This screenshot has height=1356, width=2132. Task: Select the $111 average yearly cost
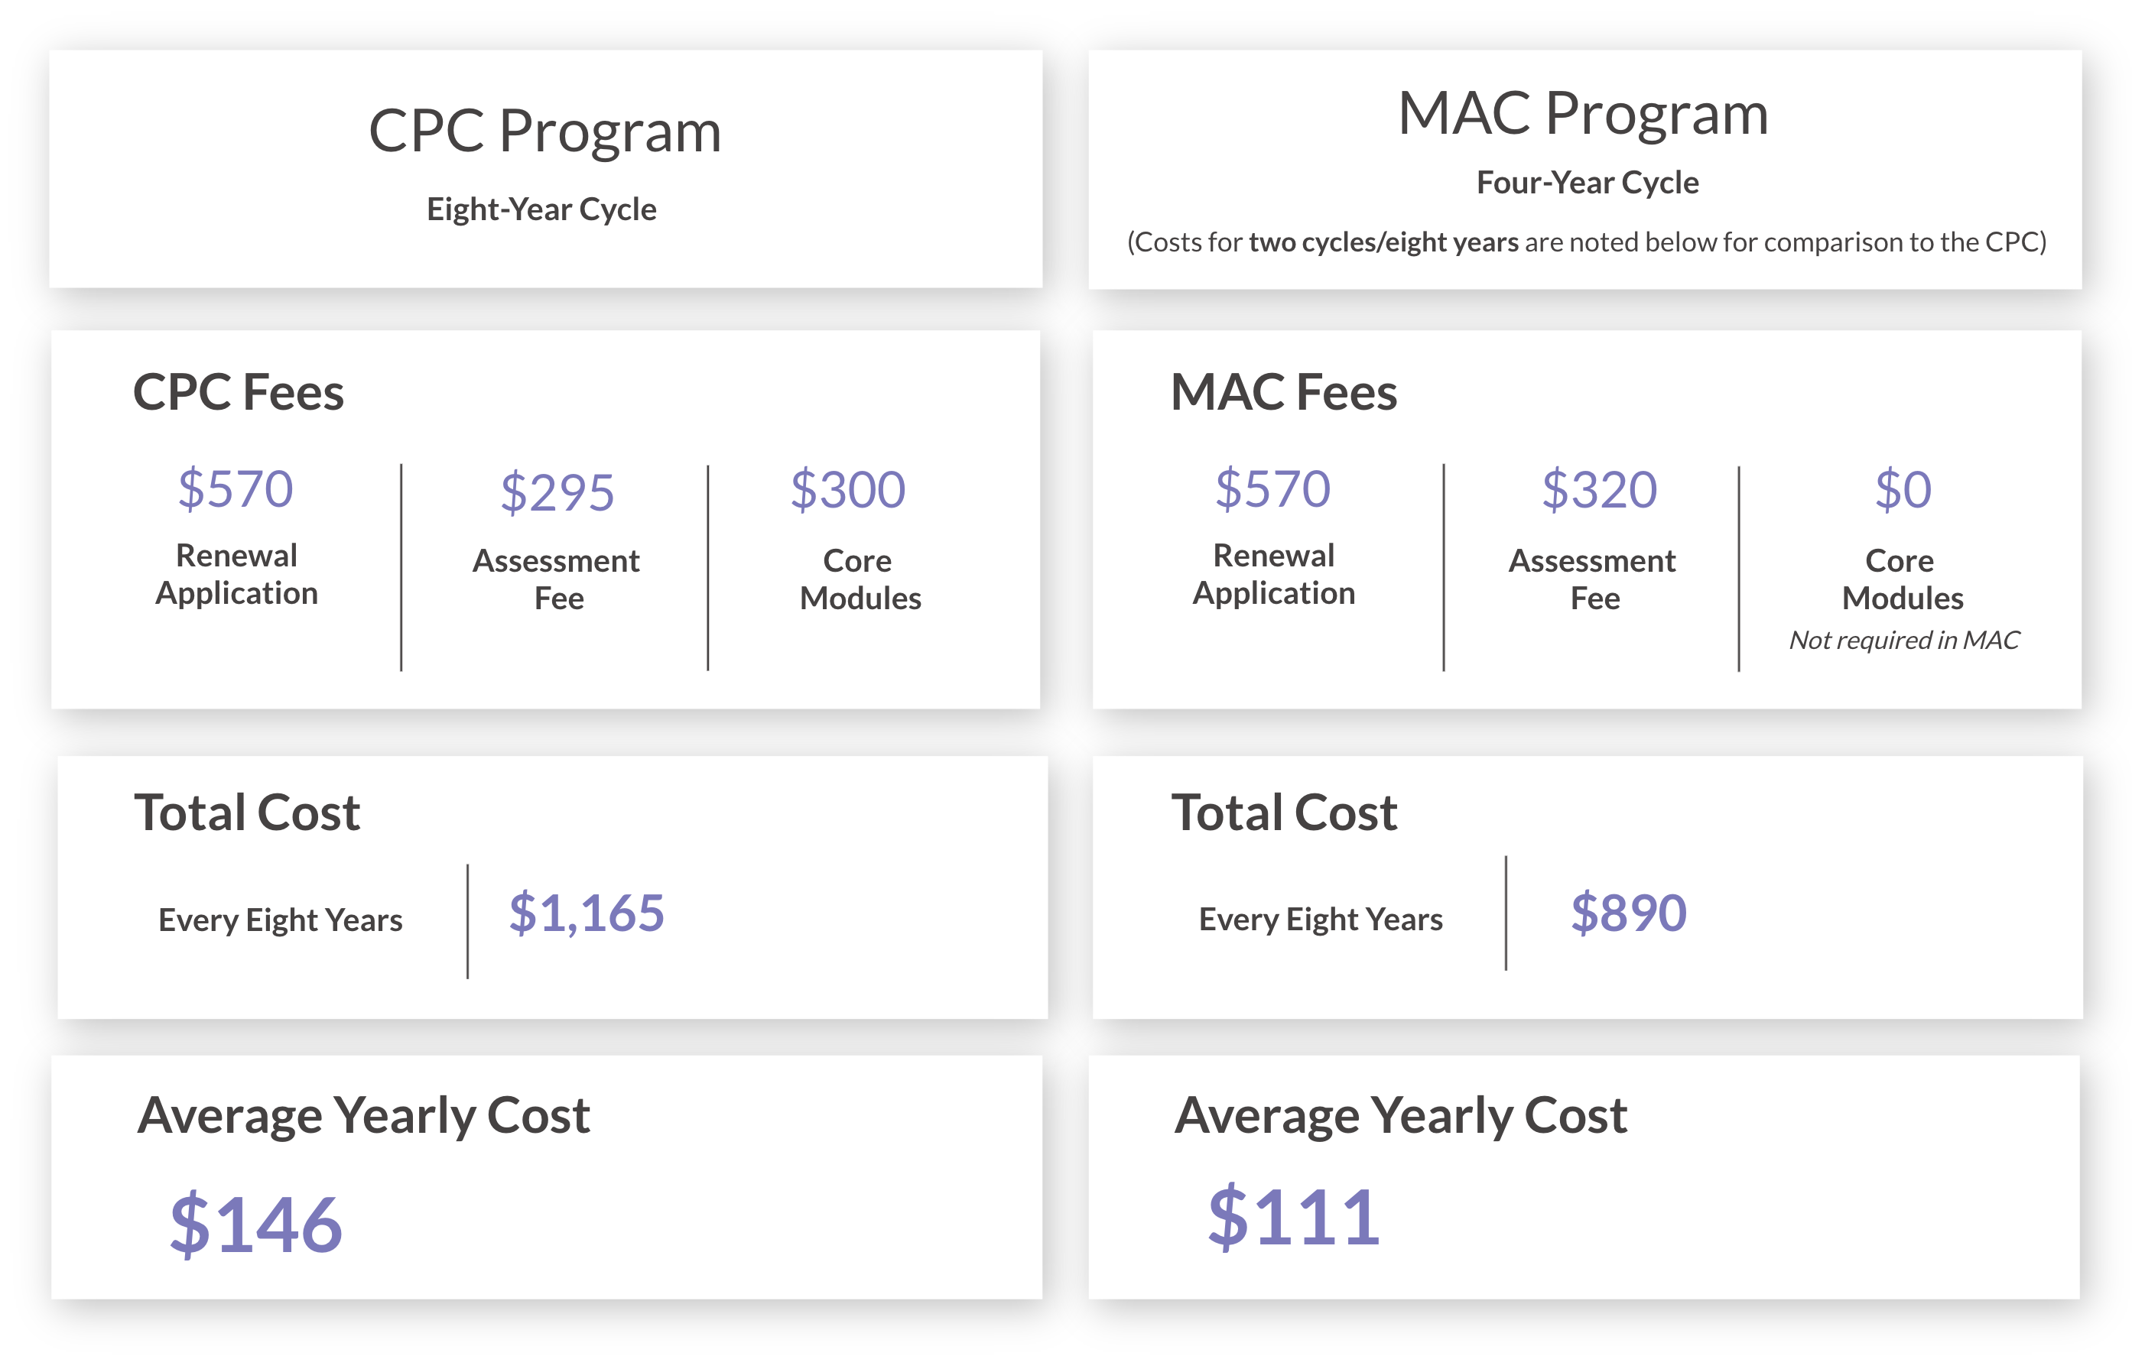coord(1294,1218)
